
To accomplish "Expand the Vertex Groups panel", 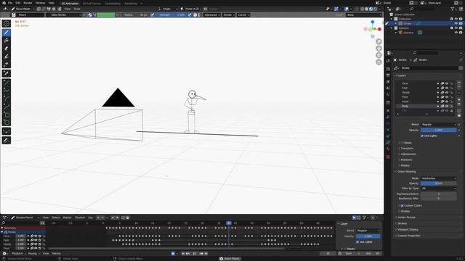I will click(x=406, y=217).
